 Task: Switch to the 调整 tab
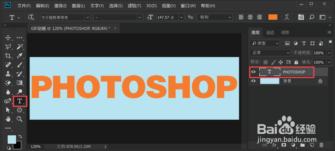[285, 32]
